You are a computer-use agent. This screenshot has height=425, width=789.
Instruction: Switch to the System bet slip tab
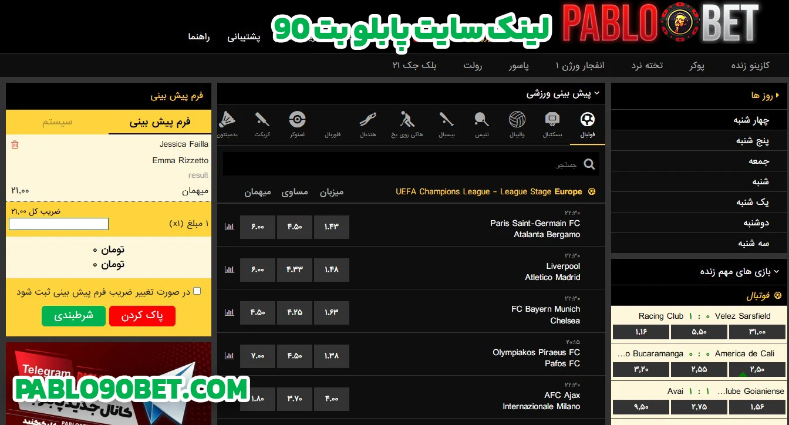(57, 122)
